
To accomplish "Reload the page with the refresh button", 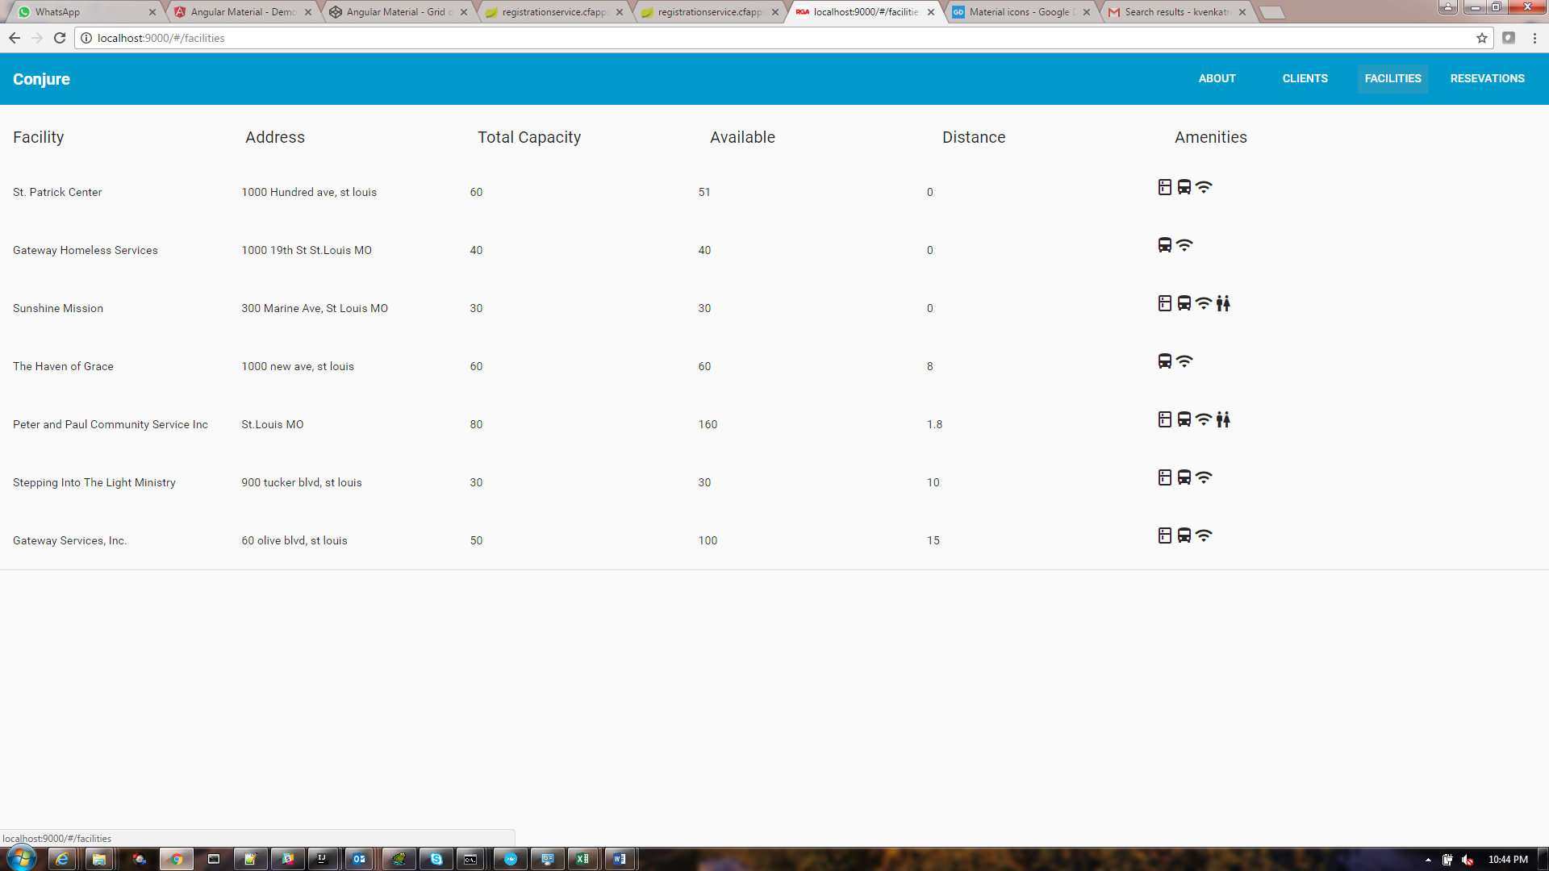I will click(60, 38).
